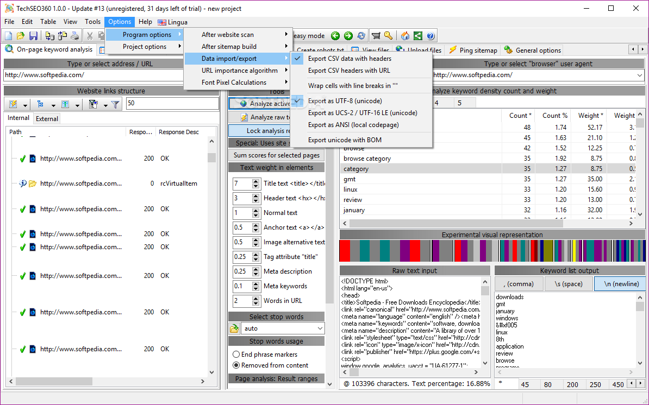Screen dimensions: 649x405
Task: Open dropdown arrow beside lightning quick options
Action: 25,105
